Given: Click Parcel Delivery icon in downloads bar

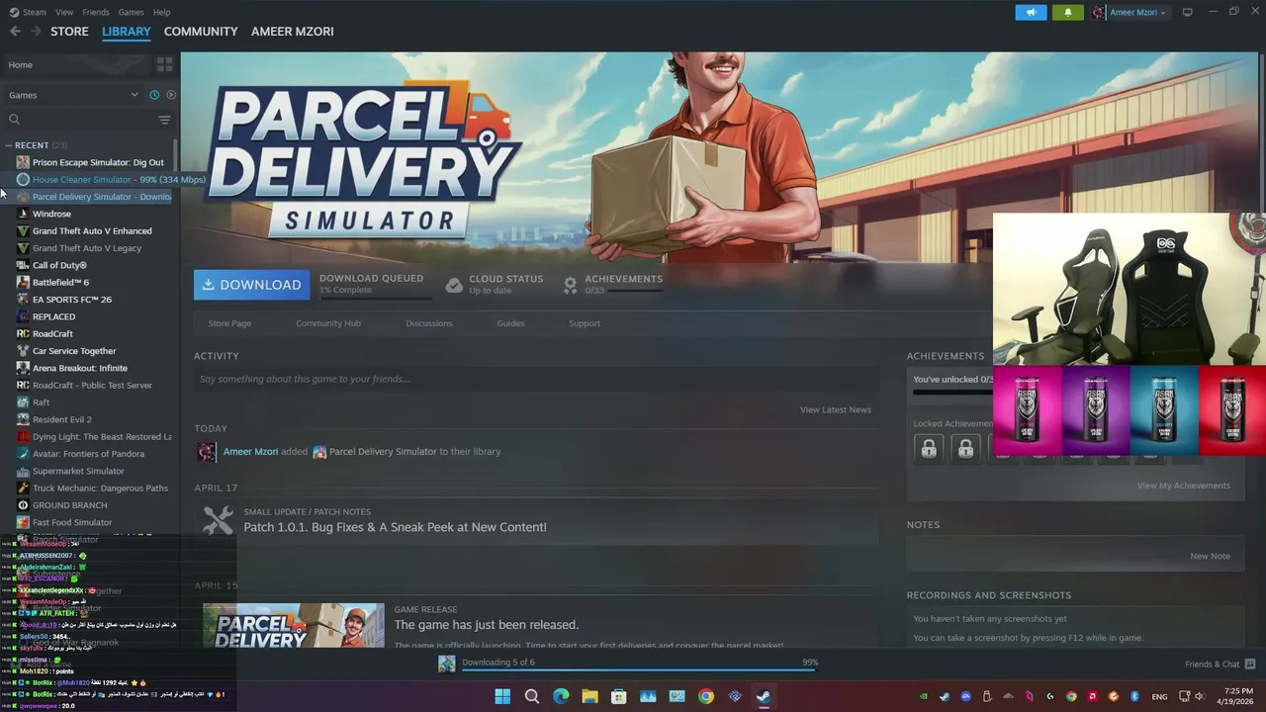Looking at the screenshot, I should click(x=447, y=664).
